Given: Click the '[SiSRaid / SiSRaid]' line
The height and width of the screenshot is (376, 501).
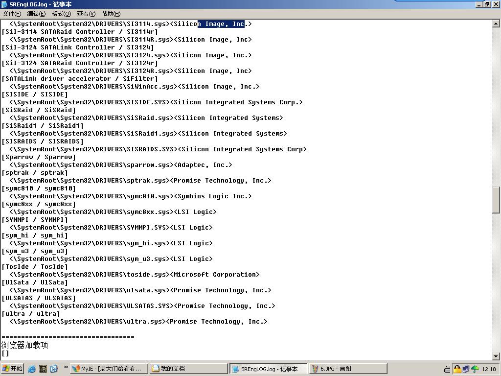Looking at the screenshot, I should tap(39, 110).
